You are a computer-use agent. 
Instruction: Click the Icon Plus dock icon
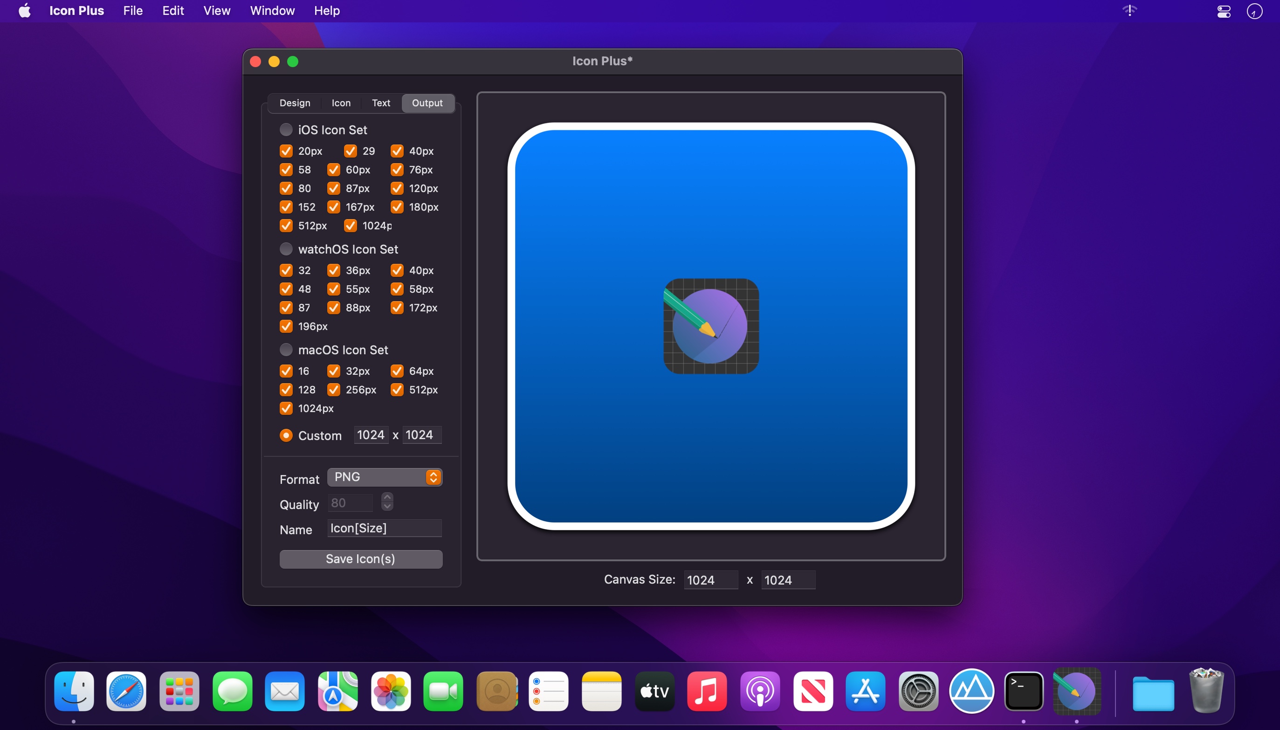click(x=1076, y=691)
